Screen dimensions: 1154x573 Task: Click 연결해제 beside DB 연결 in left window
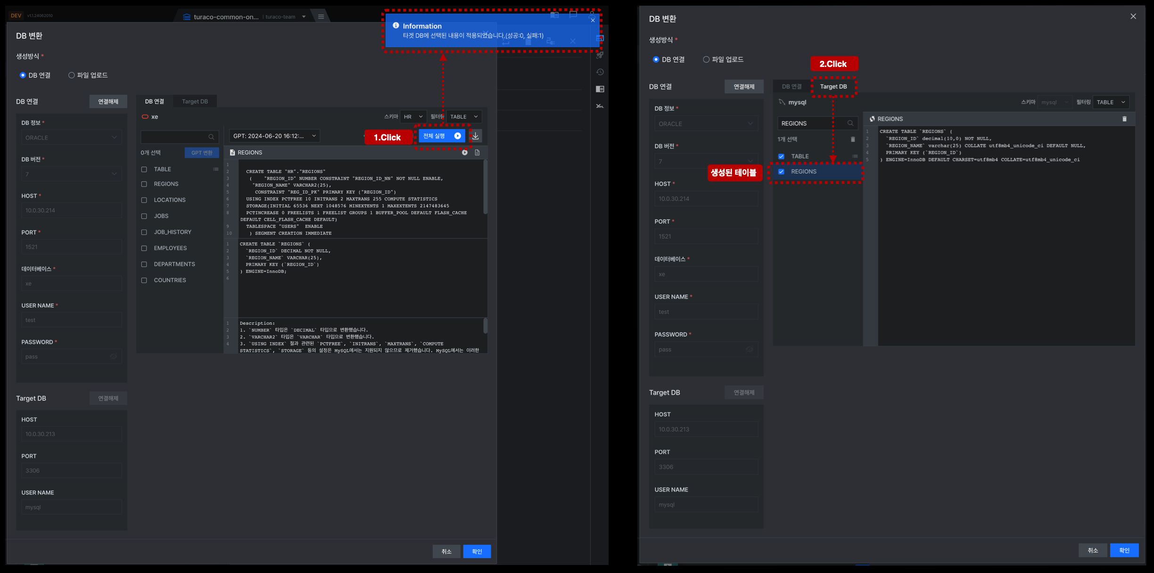[108, 101]
